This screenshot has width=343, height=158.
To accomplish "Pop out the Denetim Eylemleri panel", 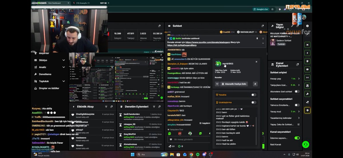I will pos(159,107).
